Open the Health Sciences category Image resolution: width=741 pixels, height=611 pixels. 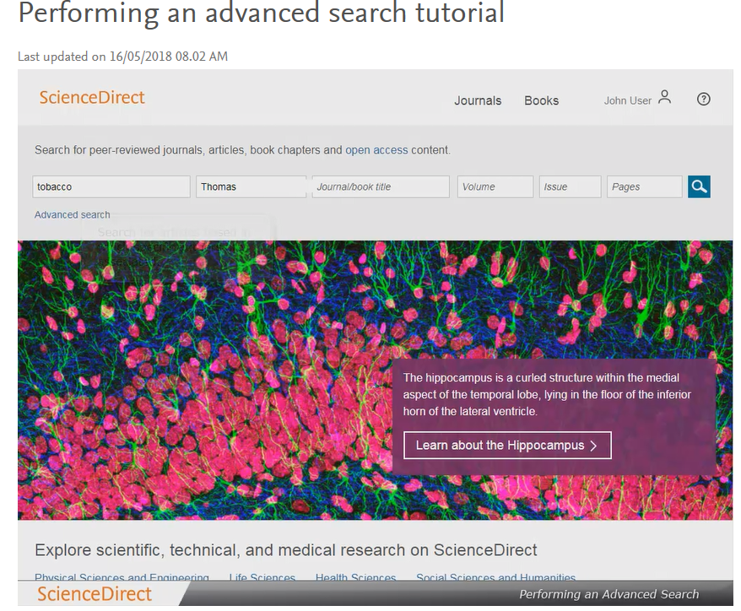pyautogui.click(x=355, y=578)
